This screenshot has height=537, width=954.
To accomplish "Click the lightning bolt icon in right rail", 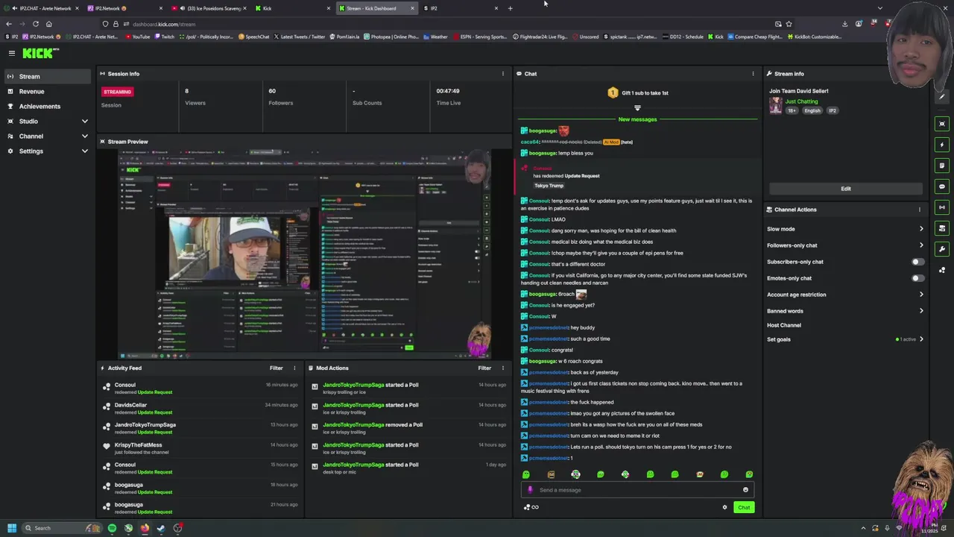I will (943, 145).
